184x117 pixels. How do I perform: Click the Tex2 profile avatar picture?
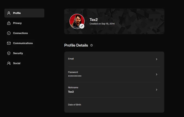click(x=77, y=21)
